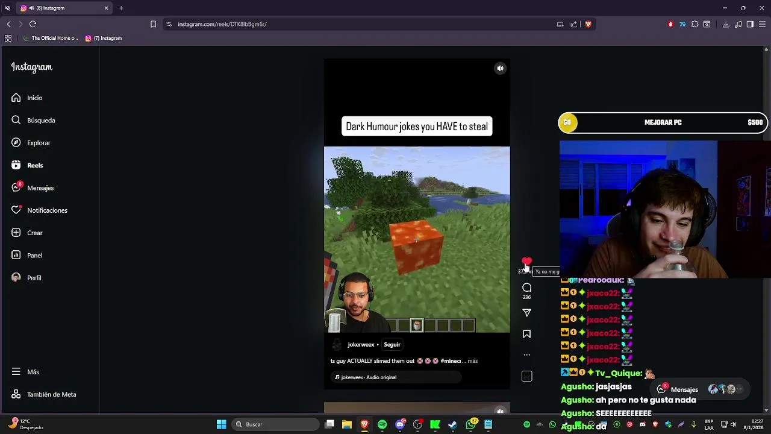The image size is (771, 434).
Task: Click the share page icon
Action: (573, 24)
